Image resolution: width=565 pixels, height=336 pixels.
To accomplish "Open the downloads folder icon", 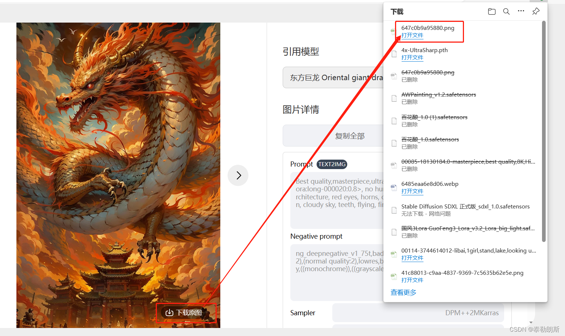I will point(491,11).
